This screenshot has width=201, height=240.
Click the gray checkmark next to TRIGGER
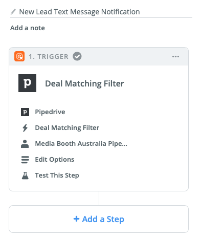(x=77, y=56)
